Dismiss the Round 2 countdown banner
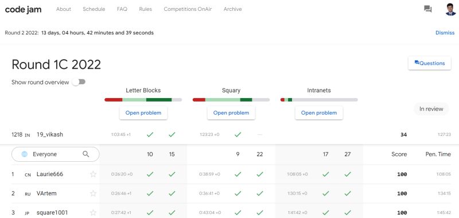This screenshot has width=459, height=218. click(445, 33)
